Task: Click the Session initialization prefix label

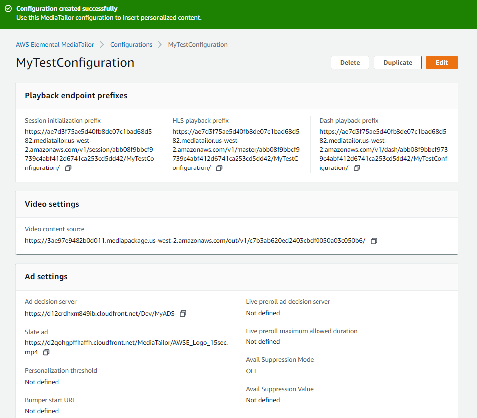Action: 63,120
